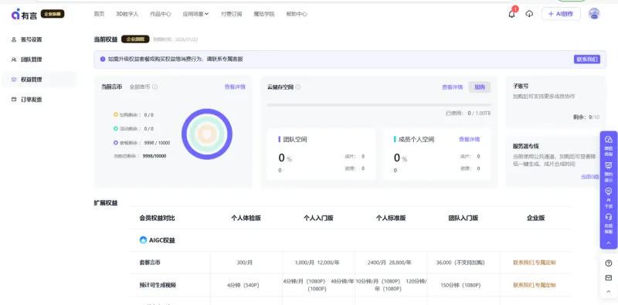Click the 团队空间 card title

[295, 139]
